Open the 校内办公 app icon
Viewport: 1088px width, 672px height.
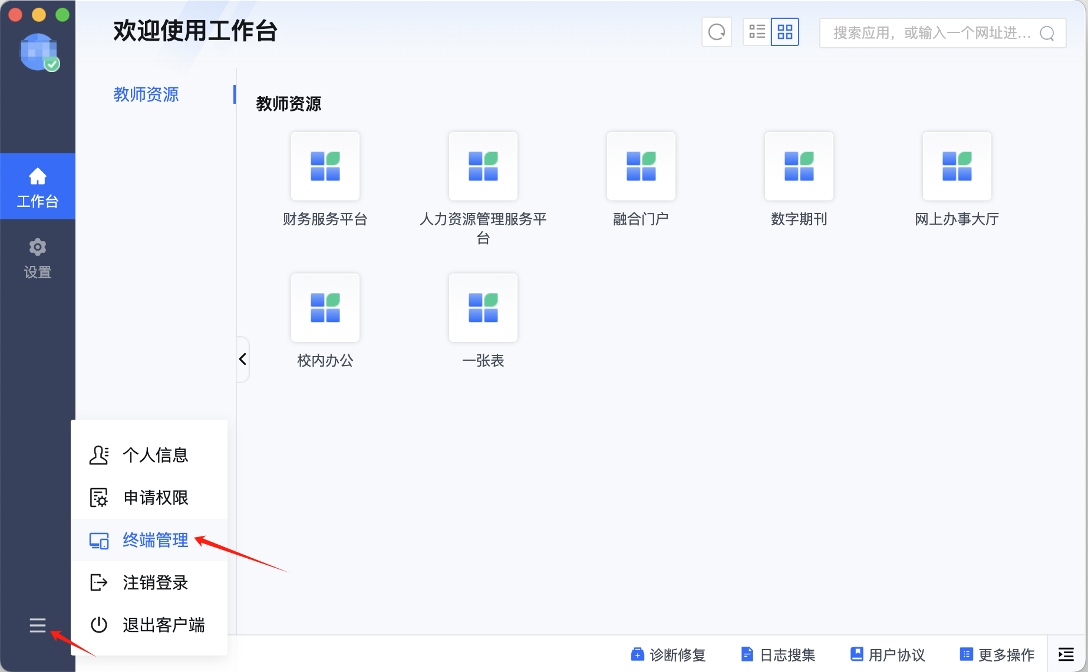point(325,308)
